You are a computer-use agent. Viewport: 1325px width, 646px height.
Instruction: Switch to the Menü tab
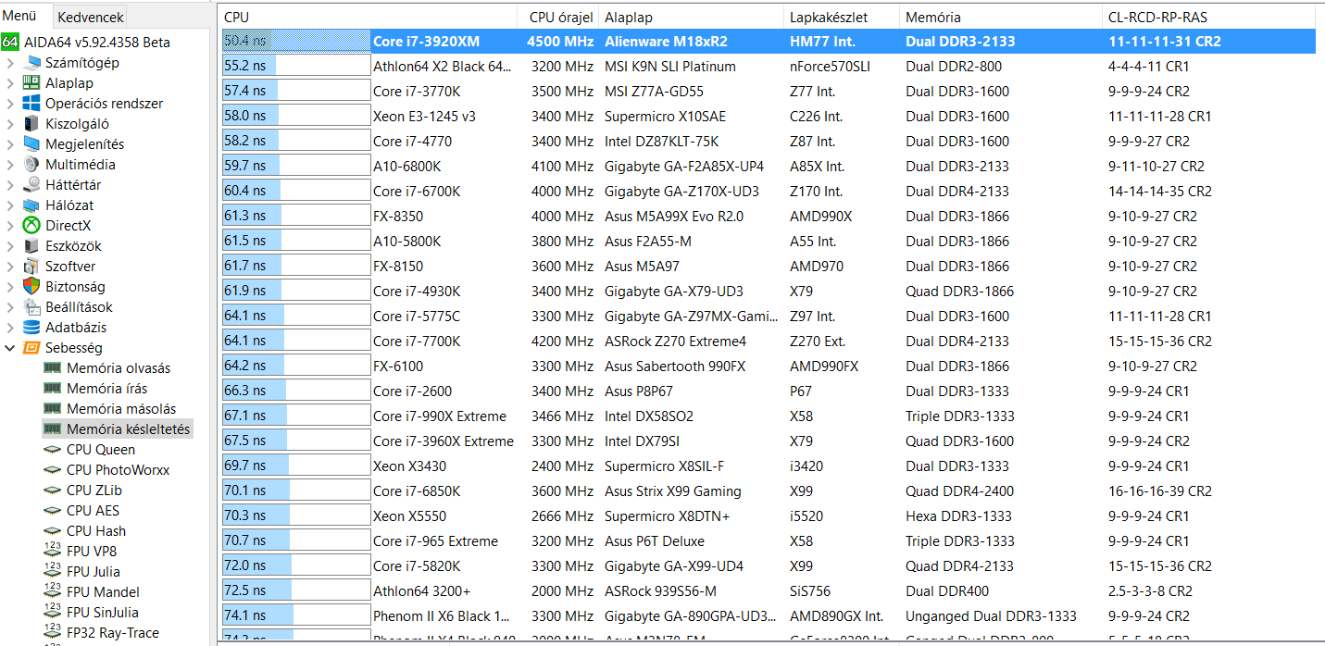(19, 17)
